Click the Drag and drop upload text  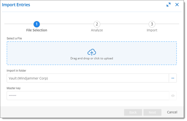pyautogui.click(x=92, y=58)
